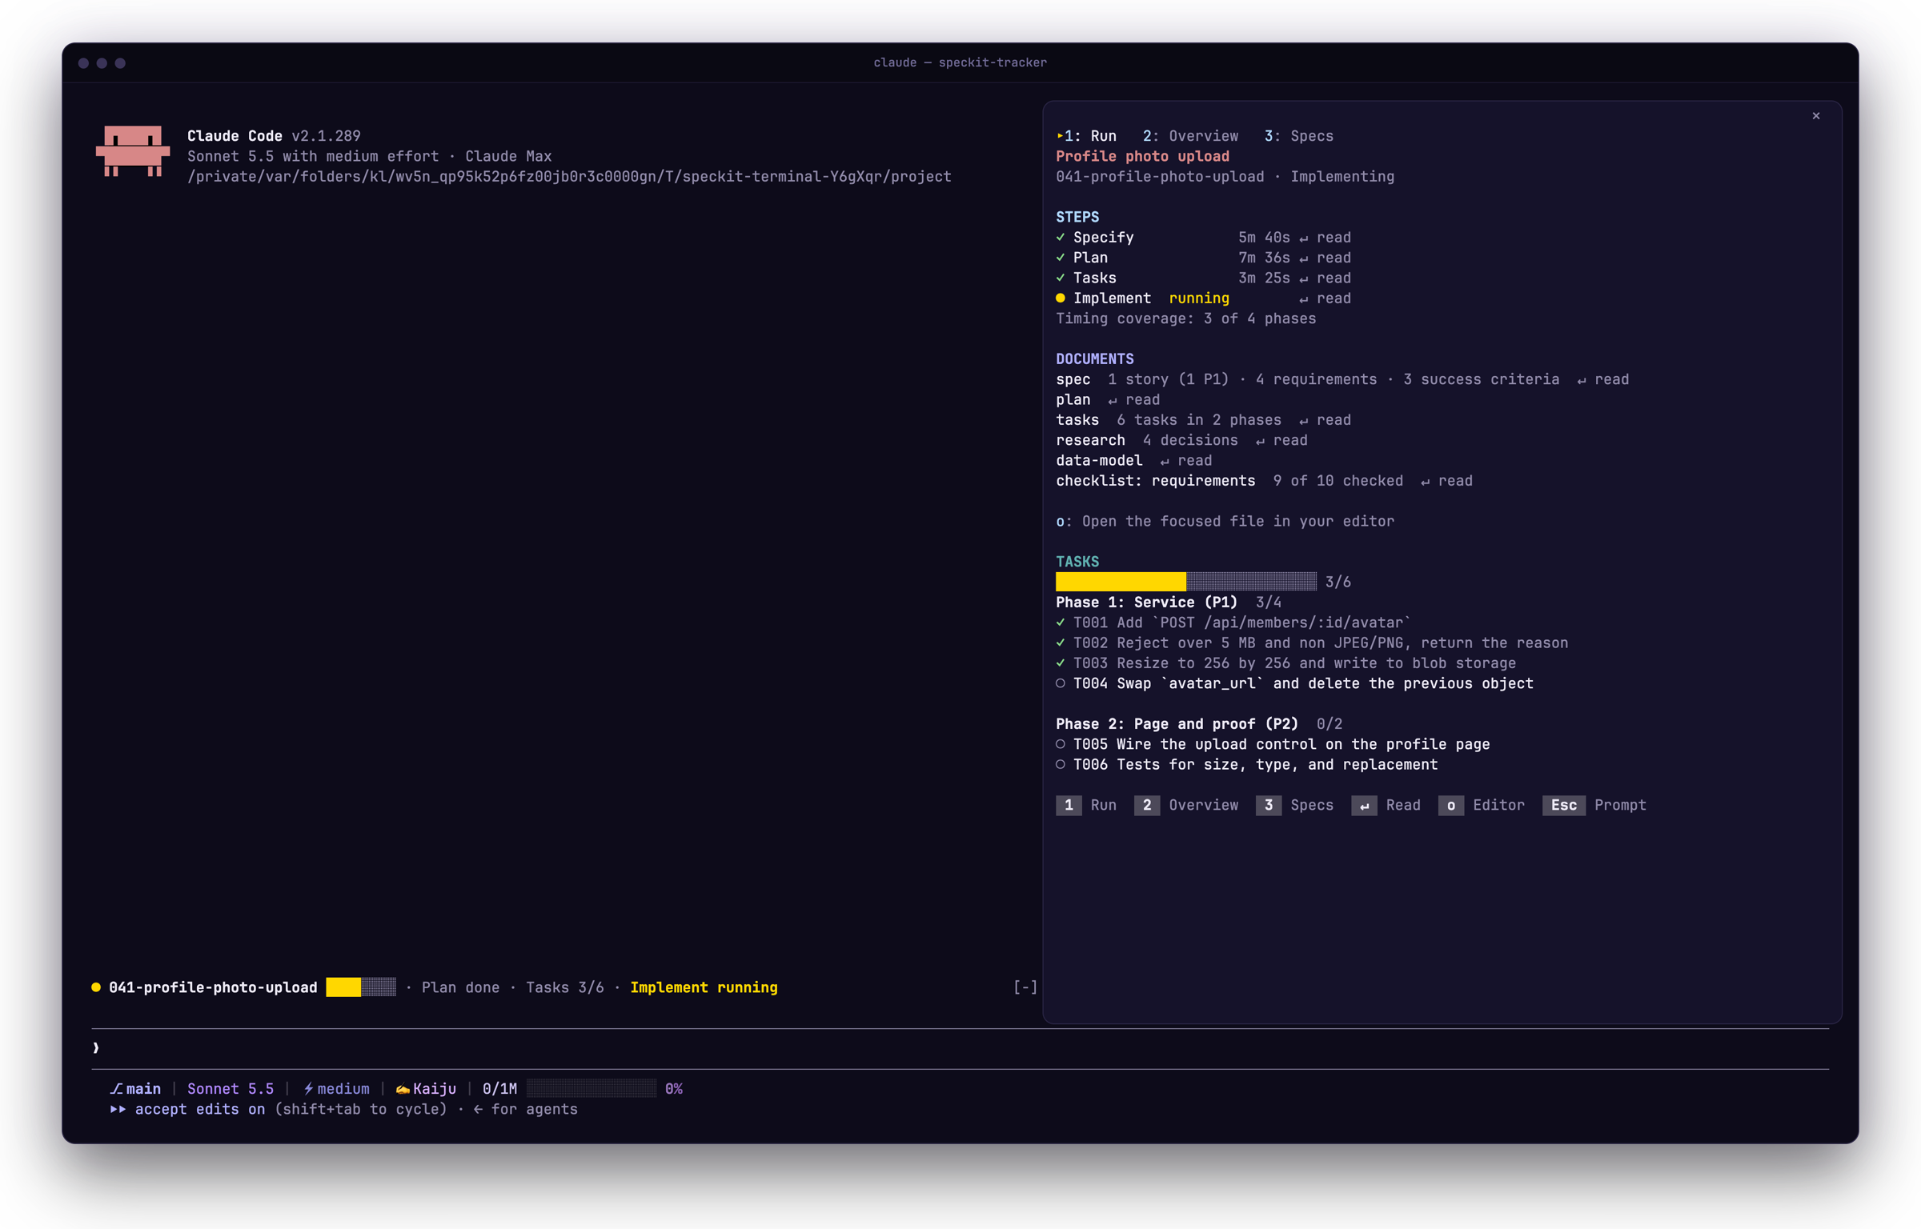
Task: Click the Esc Prompt key hint
Action: tap(1564, 805)
